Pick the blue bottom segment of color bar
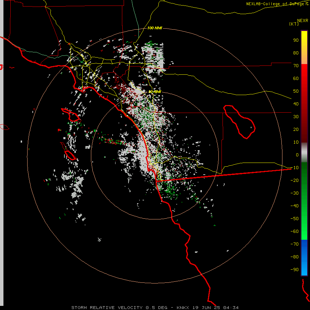Image resolution: width=310 pixels, height=310 pixels. (x=304, y=258)
